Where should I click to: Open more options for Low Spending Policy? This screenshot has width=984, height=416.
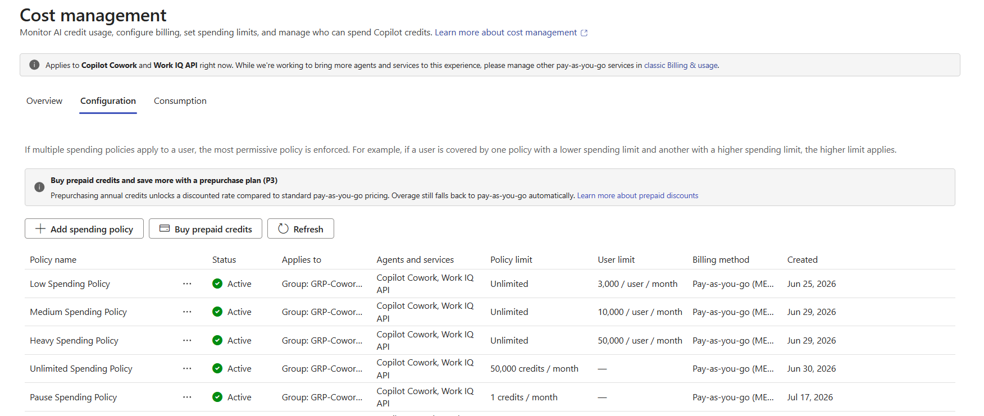(x=187, y=284)
